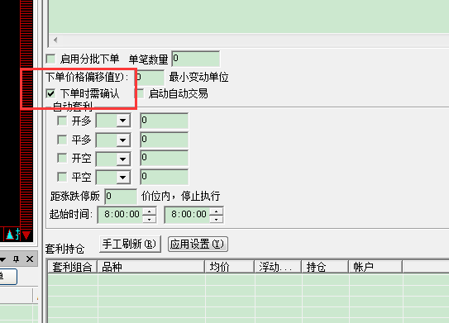Sort by the 帐户 column header
Viewport: 449px width, 323px height.
tap(375, 267)
